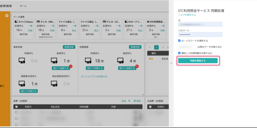This screenshot has height=128, width=257.
Task: Open ヘルプを表示する link
Action: coord(187,15)
